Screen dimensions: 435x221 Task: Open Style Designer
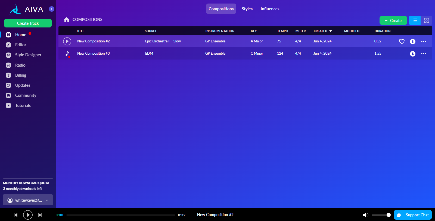click(28, 55)
